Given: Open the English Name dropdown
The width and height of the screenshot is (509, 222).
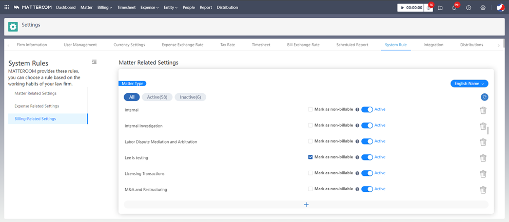Looking at the screenshot, I should click(x=469, y=84).
